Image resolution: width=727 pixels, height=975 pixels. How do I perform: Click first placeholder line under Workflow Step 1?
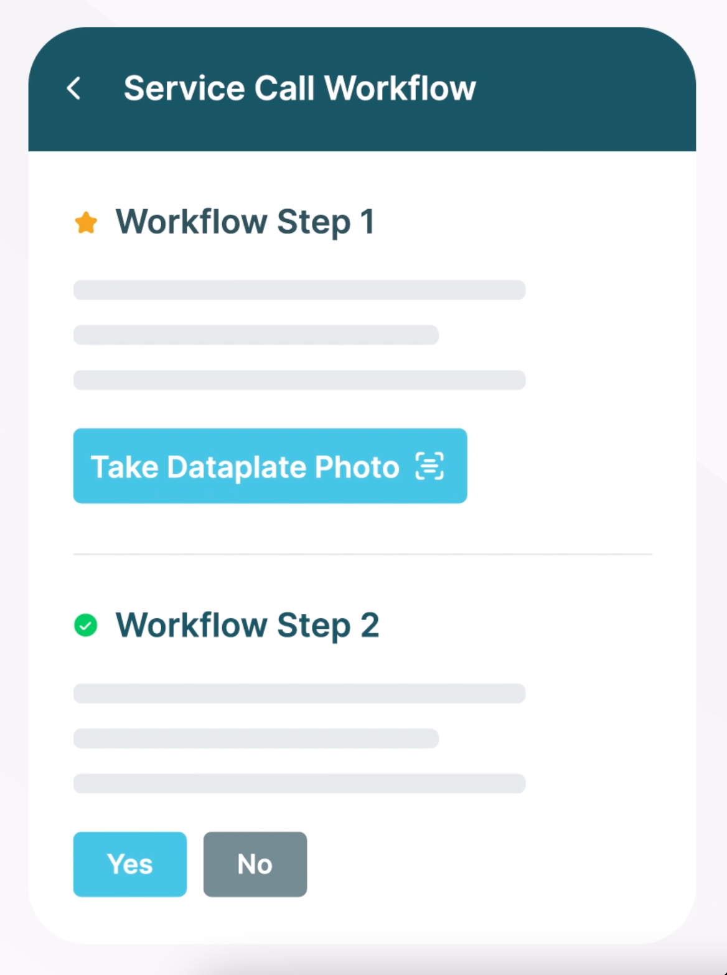pos(299,290)
